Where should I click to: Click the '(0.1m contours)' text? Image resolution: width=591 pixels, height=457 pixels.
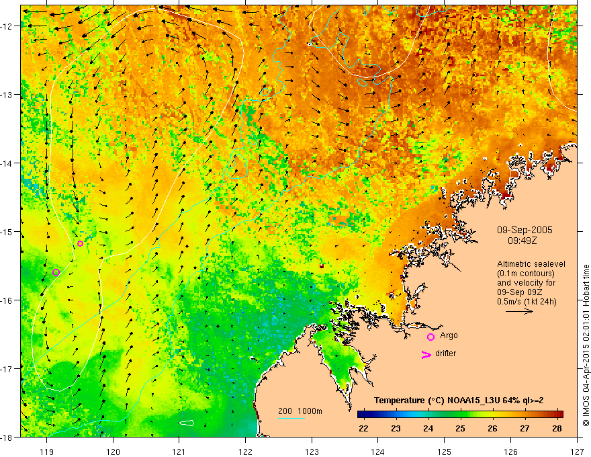(x=526, y=274)
